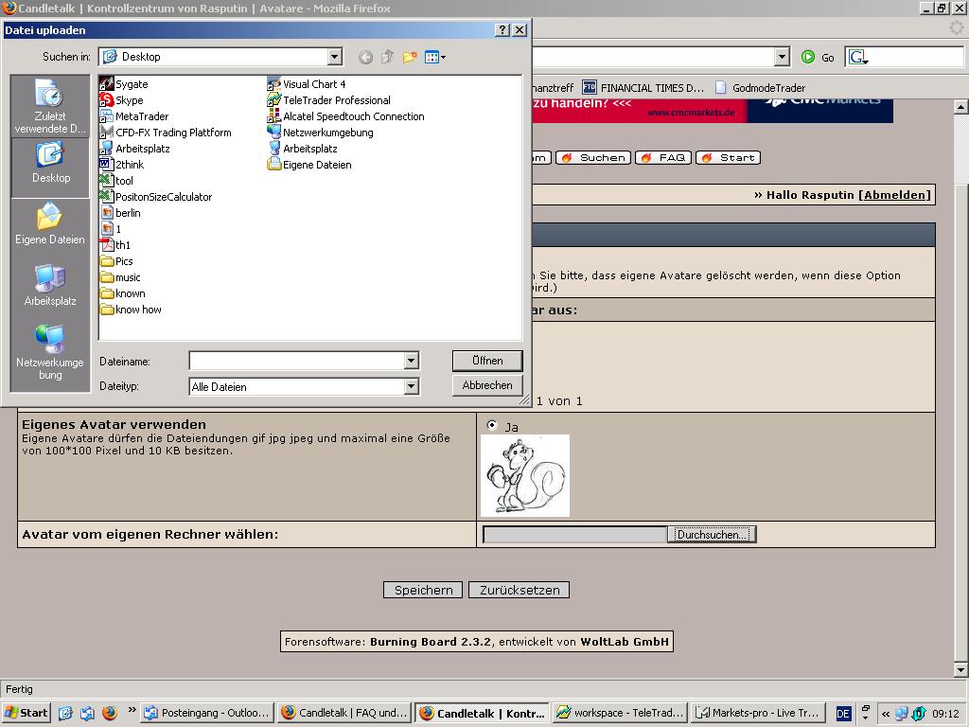969x727 pixels.
Task: Click the Durchsuchen... button
Action: pyautogui.click(x=712, y=534)
